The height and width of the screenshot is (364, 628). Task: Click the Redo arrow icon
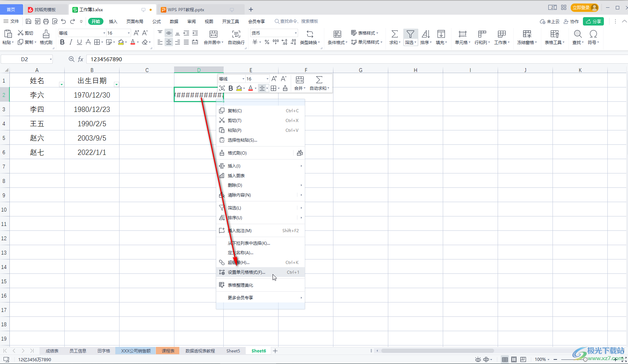(x=72, y=21)
